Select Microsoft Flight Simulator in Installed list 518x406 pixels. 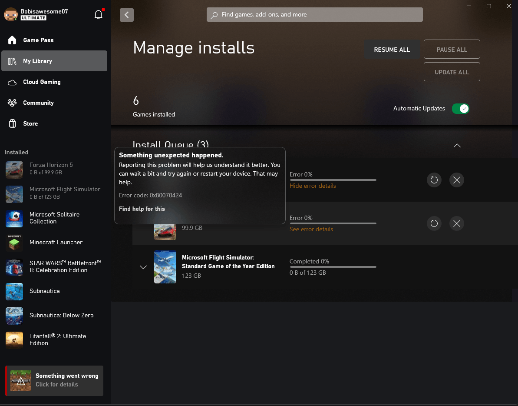point(54,194)
